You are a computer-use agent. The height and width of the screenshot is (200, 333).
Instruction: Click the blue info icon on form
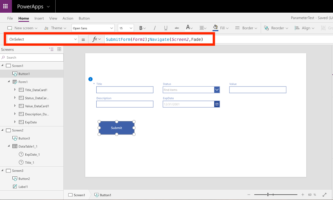(x=90, y=79)
